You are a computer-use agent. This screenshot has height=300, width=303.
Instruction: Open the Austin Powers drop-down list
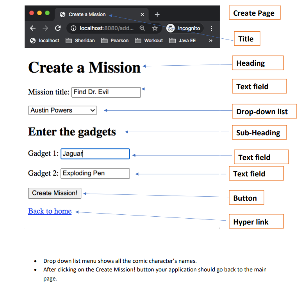[x=62, y=110]
